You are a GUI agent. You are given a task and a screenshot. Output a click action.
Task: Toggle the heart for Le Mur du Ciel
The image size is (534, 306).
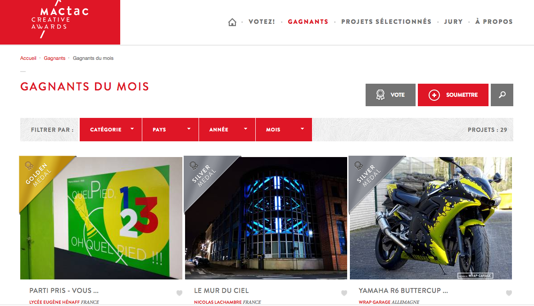coord(344,293)
